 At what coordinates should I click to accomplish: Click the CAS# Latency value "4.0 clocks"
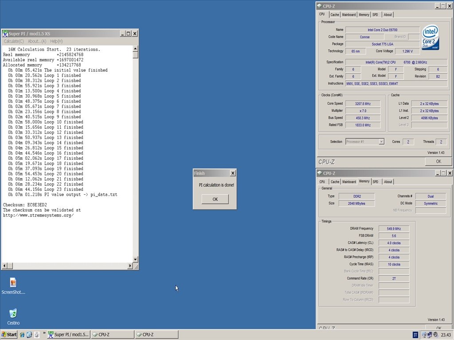coord(394,243)
